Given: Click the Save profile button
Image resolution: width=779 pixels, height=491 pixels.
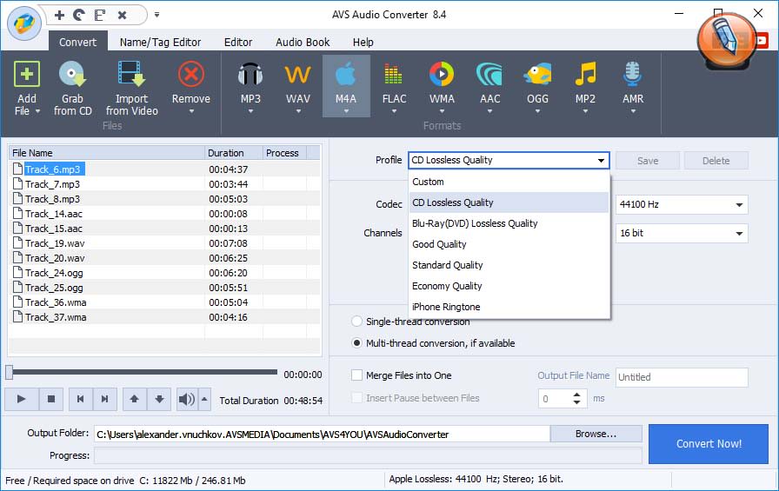Looking at the screenshot, I should pyautogui.click(x=648, y=161).
